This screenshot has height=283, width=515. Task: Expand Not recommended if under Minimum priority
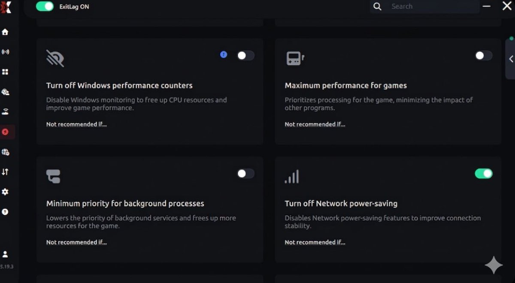point(76,242)
